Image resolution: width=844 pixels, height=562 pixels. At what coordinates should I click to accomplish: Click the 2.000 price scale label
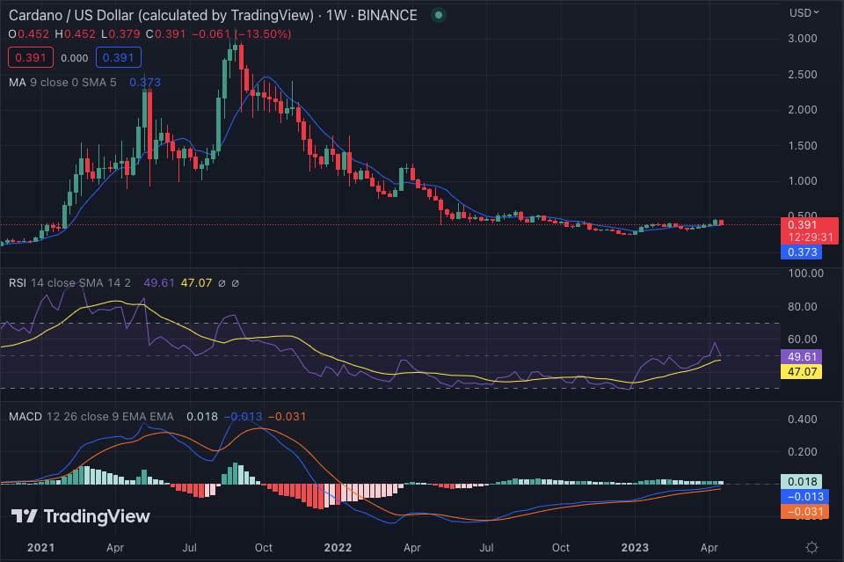click(803, 109)
